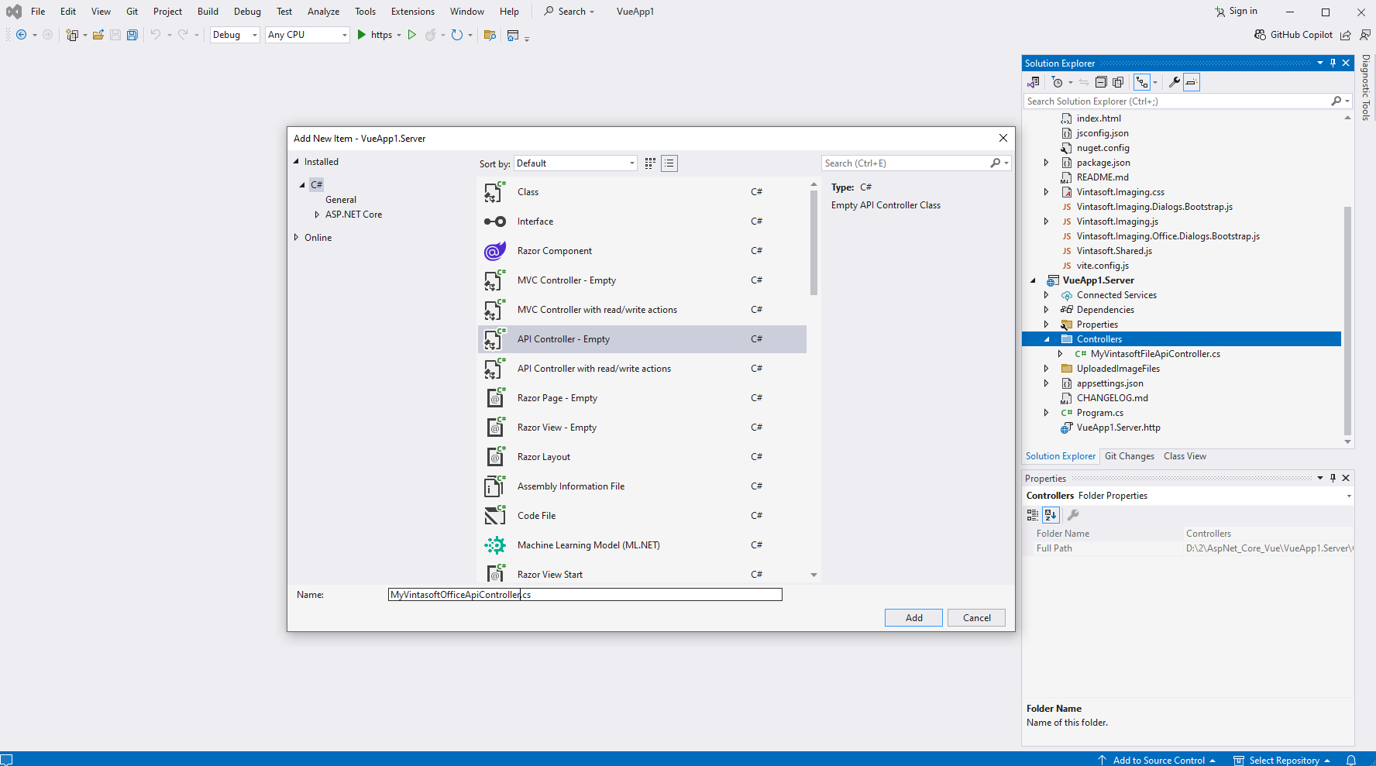Expand the ASP.NET Core template category
The image size is (1376, 766).
(317, 215)
